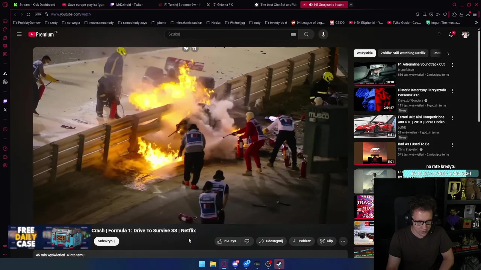This screenshot has height=270, width=481.
Task: Open the 94 League of Legends bookmark
Action: tap(308, 22)
